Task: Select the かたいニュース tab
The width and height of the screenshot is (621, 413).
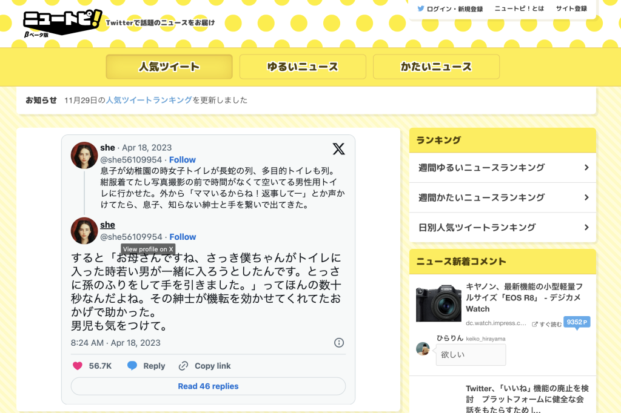Action: tap(436, 67)
